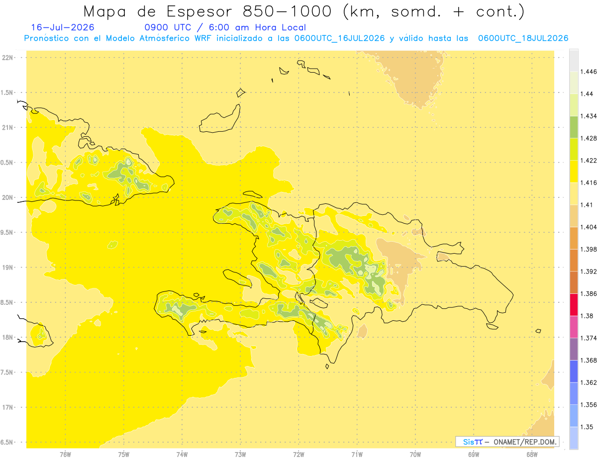Click the '1.434' legend value
Image resolution: width=597 pixels, height=461 pixels.
click(x=589, y=116)
